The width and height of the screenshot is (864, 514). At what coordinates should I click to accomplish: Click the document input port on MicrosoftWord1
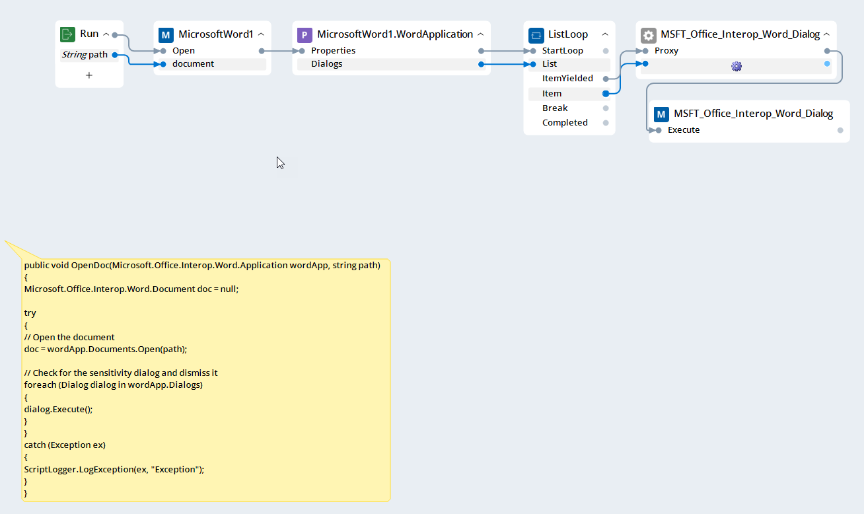coord(163,64)
